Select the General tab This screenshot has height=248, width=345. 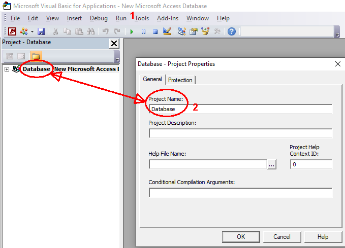pos(152,79)
